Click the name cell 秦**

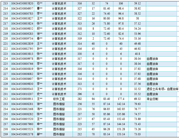point(40,38)
